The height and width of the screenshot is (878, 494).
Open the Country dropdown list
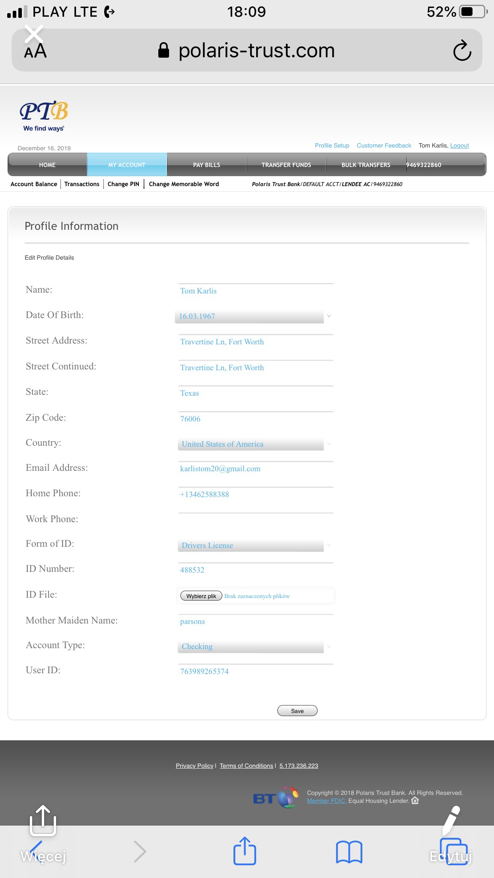[x=255, y=444]
